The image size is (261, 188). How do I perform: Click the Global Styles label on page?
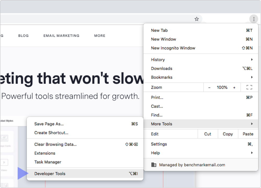[x=7, y=121]
